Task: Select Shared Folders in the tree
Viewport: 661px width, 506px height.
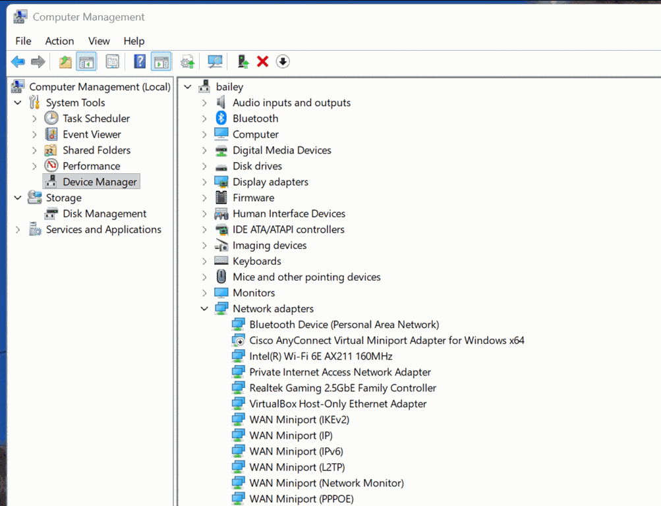Action: tap(96, 150)
